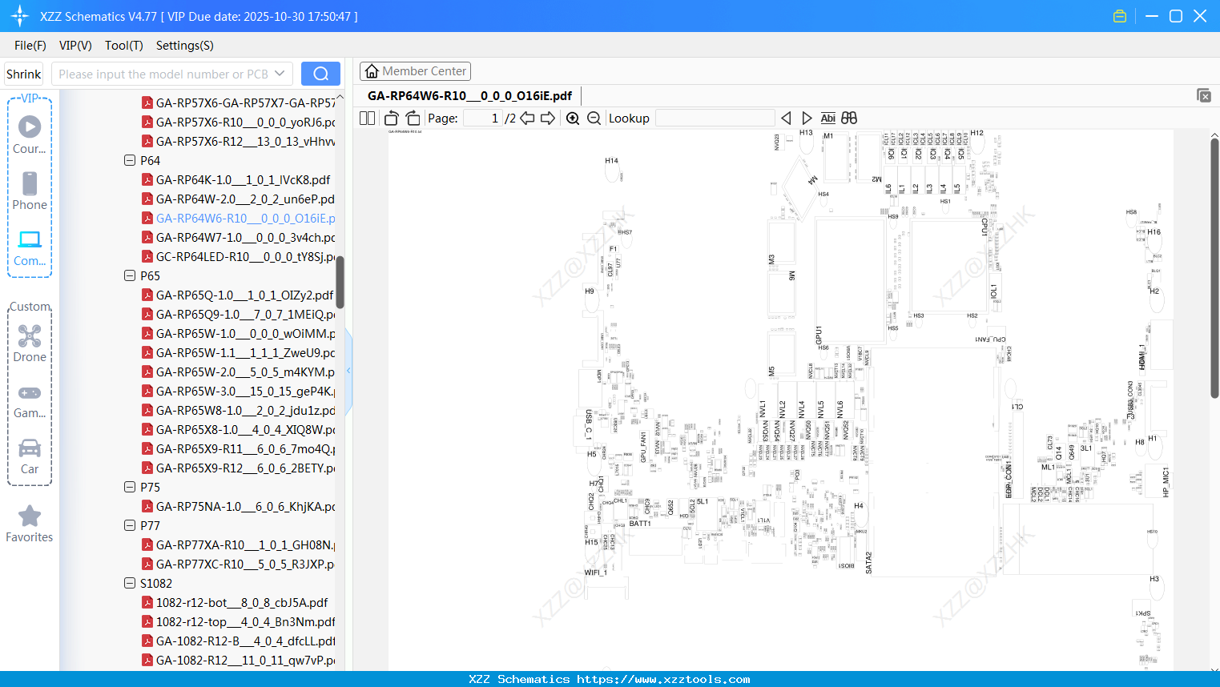Open the VIP(V) menu
Screen dimensions: 1220x687
[75, 46]
